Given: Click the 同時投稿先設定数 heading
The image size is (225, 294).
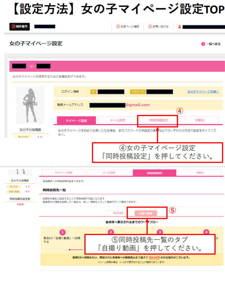Looking at the screenshot, I should (x=20, y=199).
